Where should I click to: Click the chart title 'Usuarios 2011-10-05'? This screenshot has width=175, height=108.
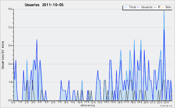(44, 5)
